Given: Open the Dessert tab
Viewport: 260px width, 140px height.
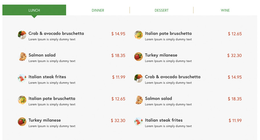Looking at the screenshot, I should click(x=161, y=10).
